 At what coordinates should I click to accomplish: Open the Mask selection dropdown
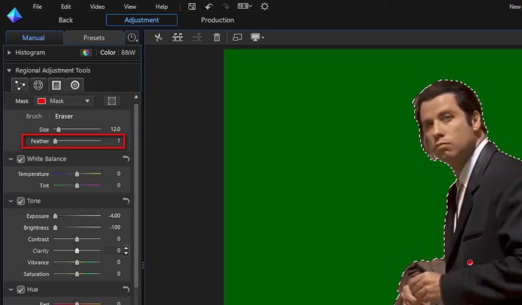[63, 101]
